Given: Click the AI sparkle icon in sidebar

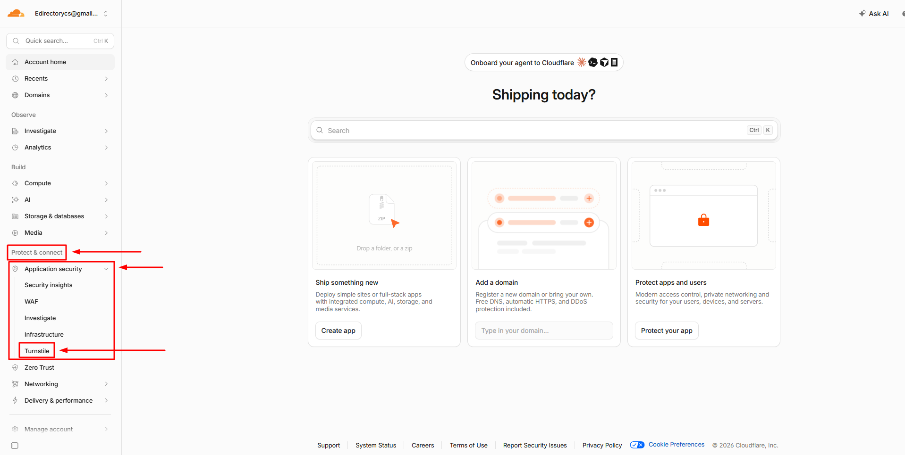Looking at the screenshot, I should coord(15,200).
